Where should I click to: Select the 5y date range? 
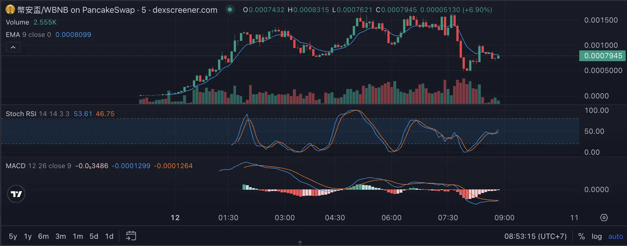[13, 236]
